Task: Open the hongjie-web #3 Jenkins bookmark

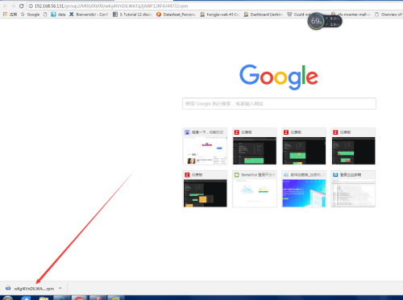Action: [x=219, y=15]
